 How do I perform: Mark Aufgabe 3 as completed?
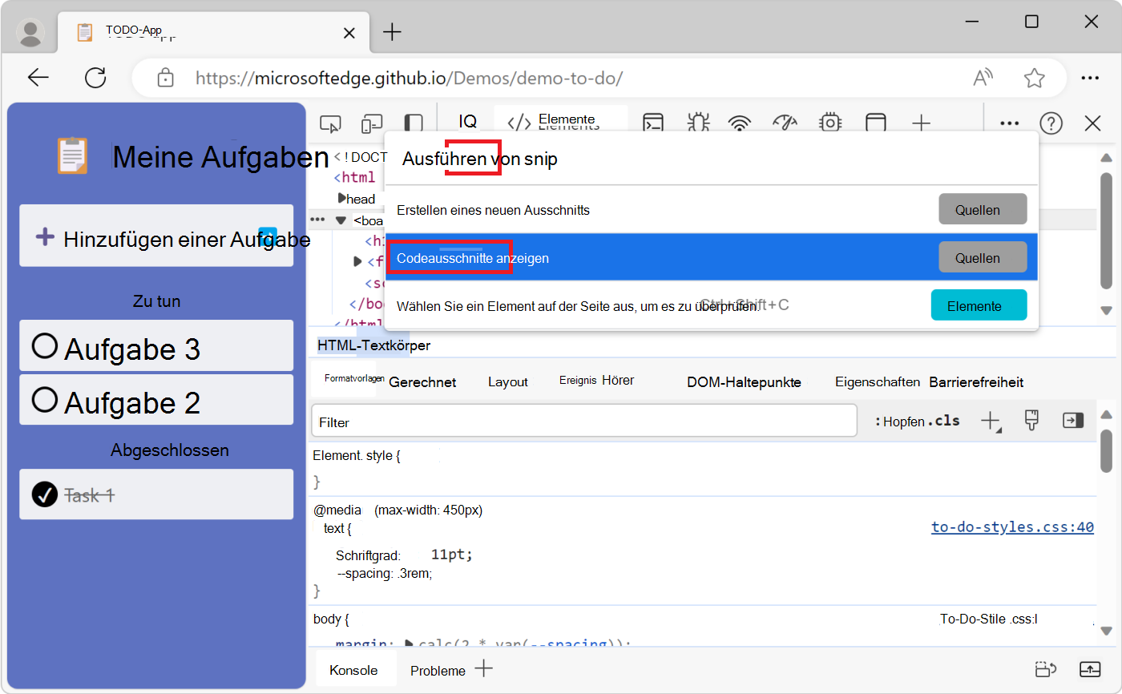click(45, 346)
